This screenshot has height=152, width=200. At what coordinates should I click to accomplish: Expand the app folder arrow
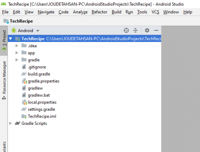[x=17, y=53]
